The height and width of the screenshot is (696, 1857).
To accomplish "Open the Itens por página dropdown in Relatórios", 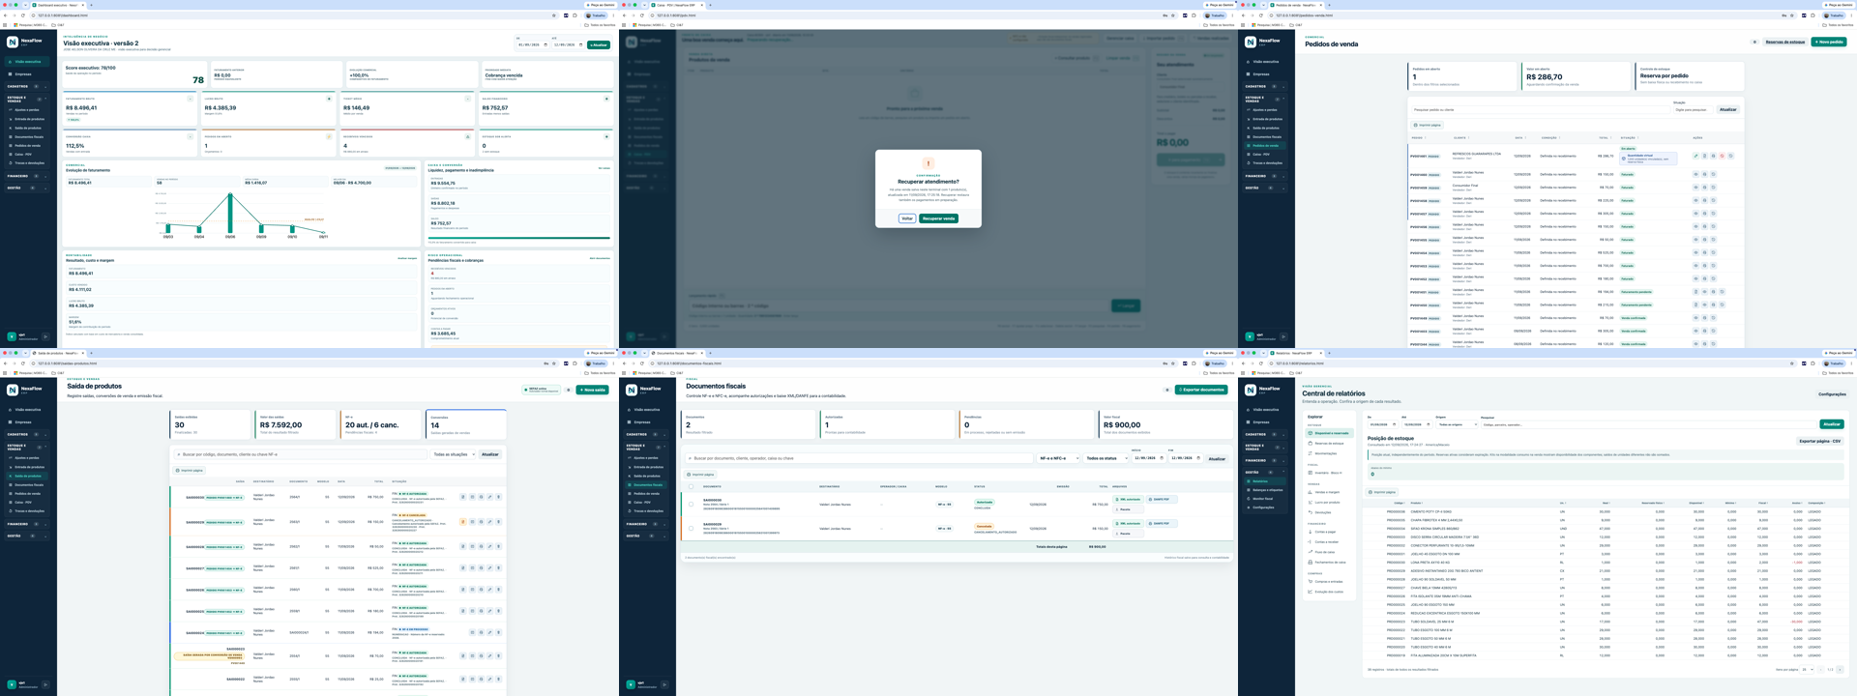I will (x=1807, y=669).
